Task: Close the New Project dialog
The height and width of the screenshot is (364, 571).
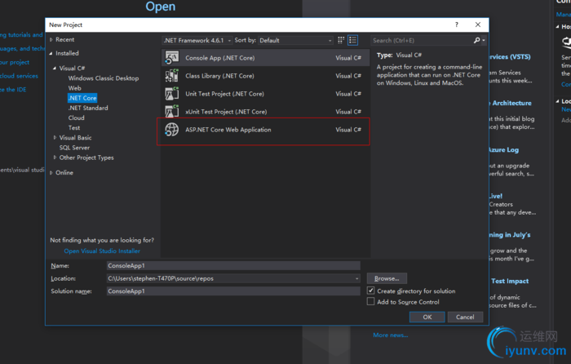Action: click(x=478, y=24)
